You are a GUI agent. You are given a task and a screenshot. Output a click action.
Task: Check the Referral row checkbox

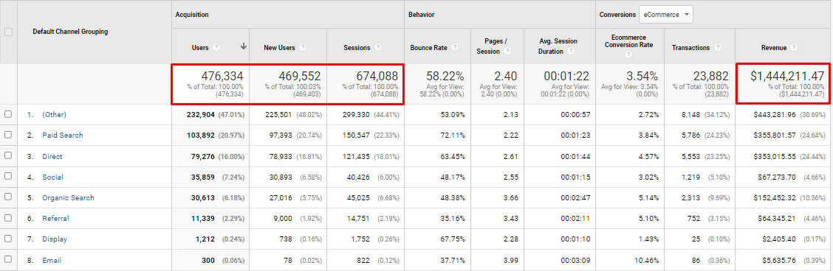coord(8,217)
